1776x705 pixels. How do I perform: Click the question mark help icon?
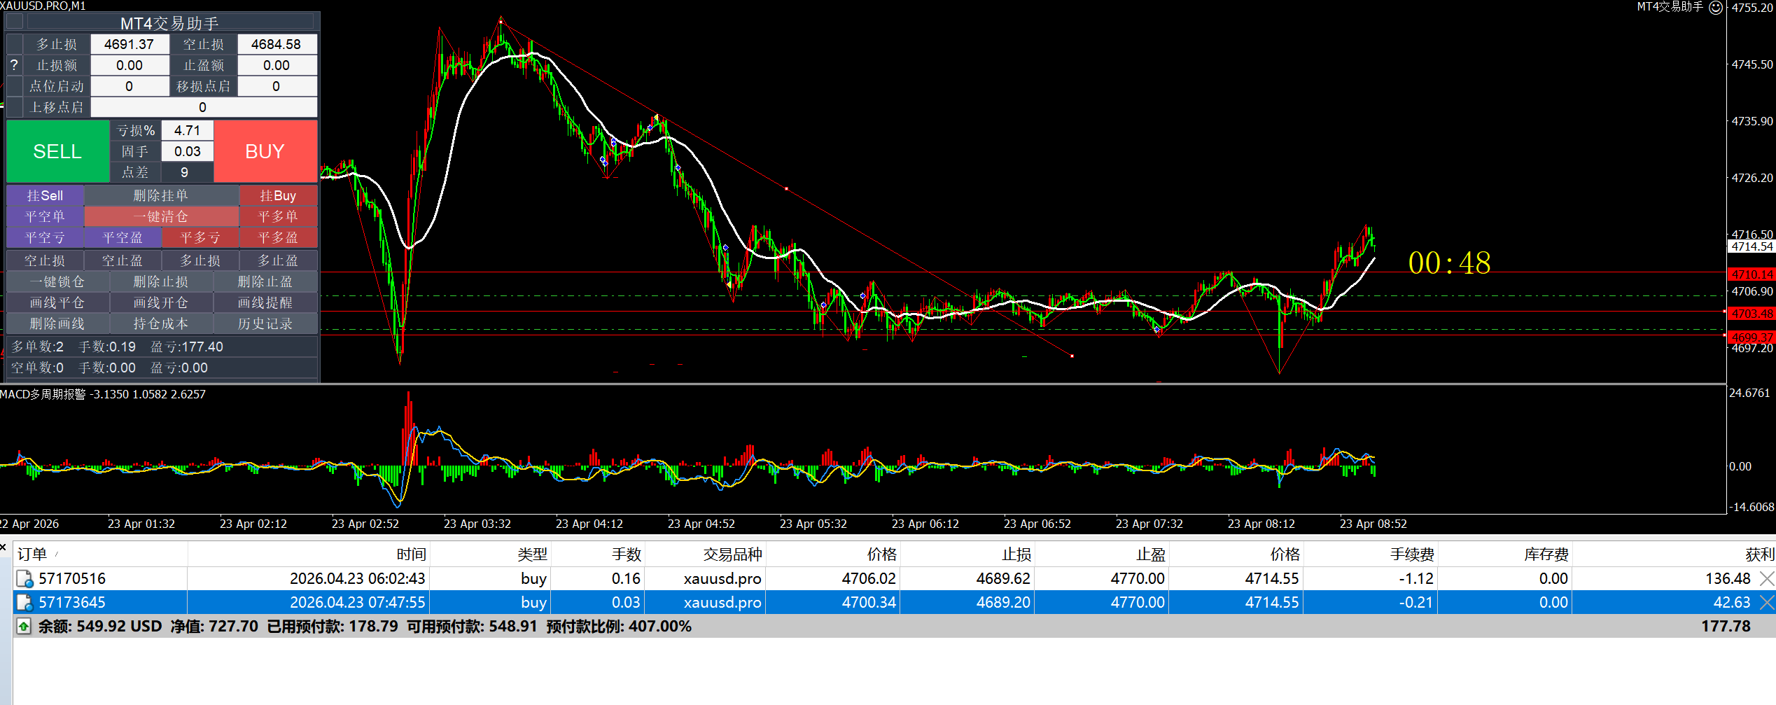14,65
